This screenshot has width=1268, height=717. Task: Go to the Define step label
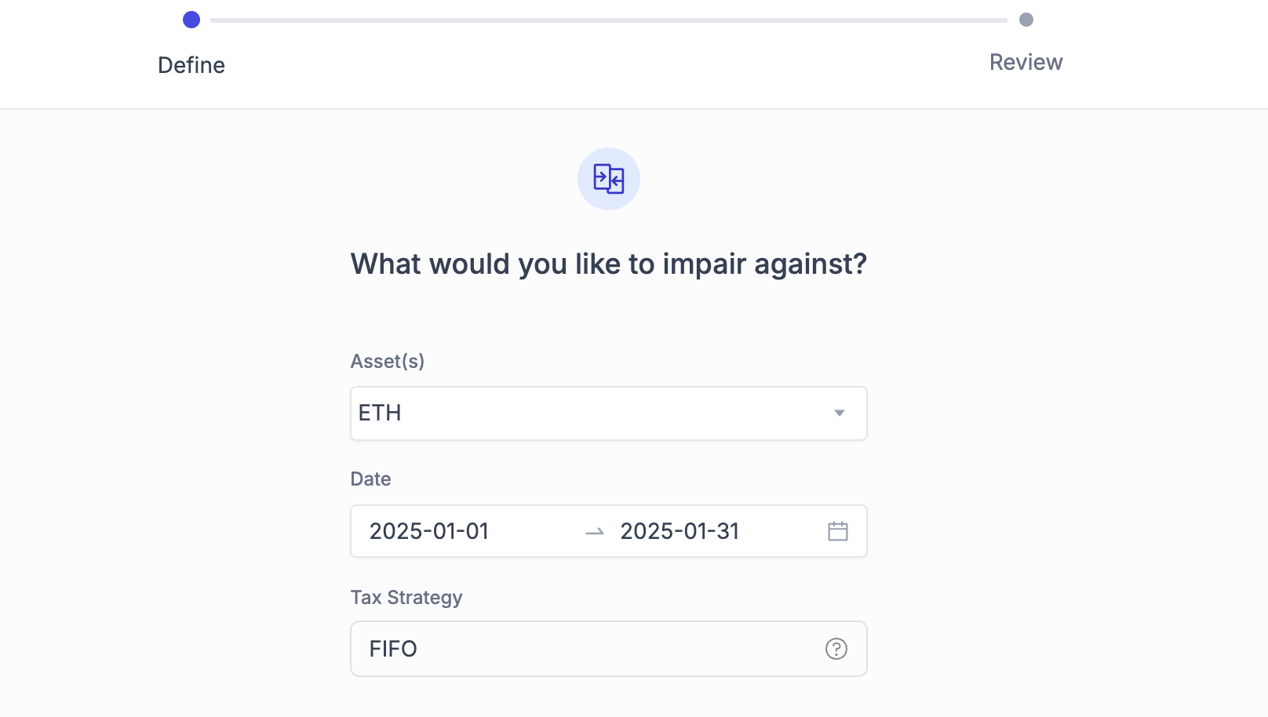(191, 65)
